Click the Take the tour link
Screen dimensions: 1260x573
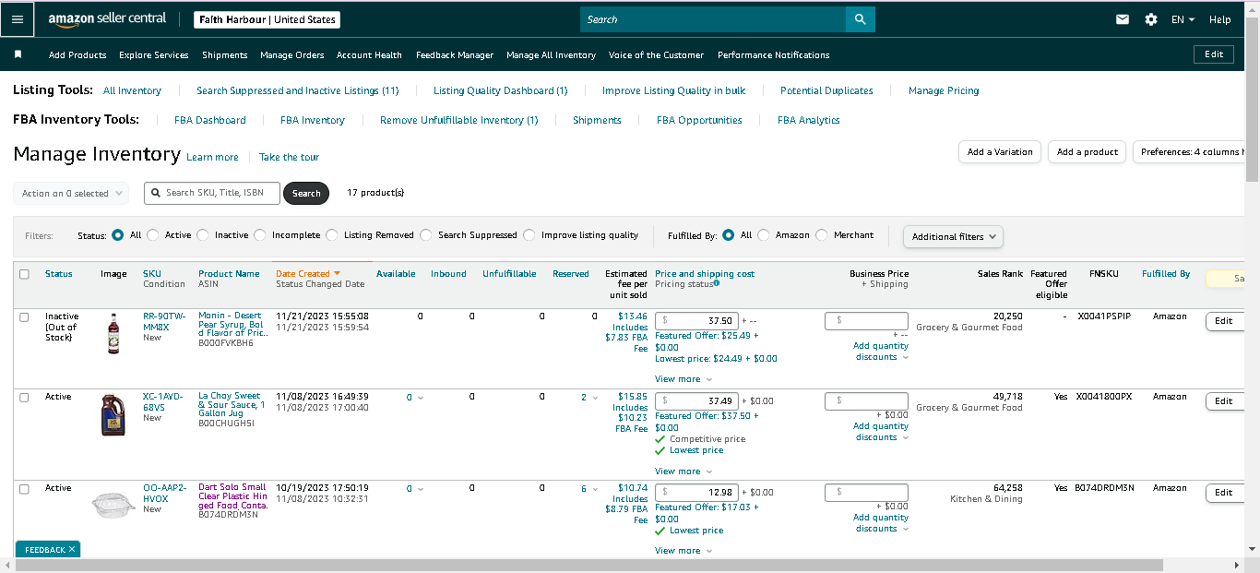pyautogui.click(x=290, y=157)
